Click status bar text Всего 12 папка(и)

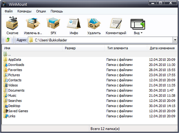click(x=105, y=129)
